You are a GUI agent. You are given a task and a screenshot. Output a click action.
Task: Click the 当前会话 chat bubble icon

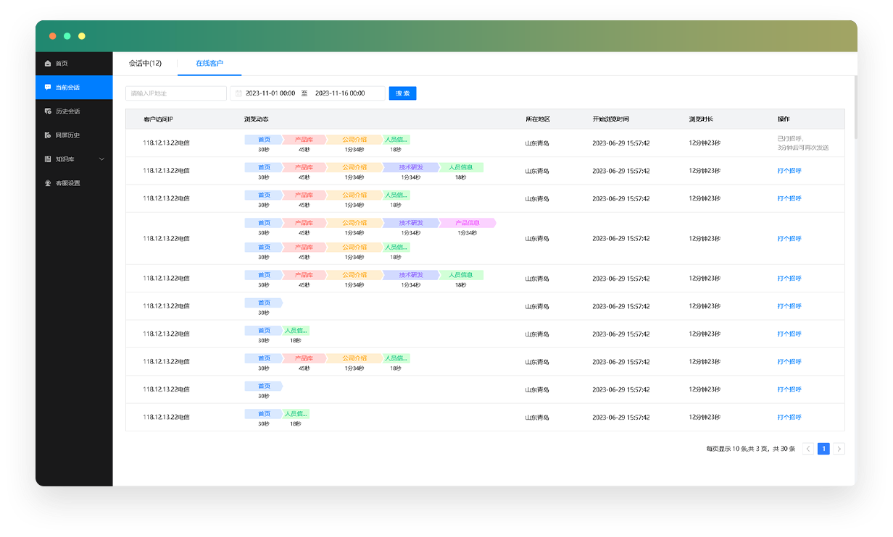click(x=48, y=88)
